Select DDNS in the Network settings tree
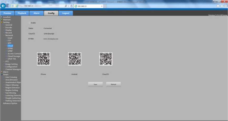Screen dimensions: 228x121 [10, 48]
